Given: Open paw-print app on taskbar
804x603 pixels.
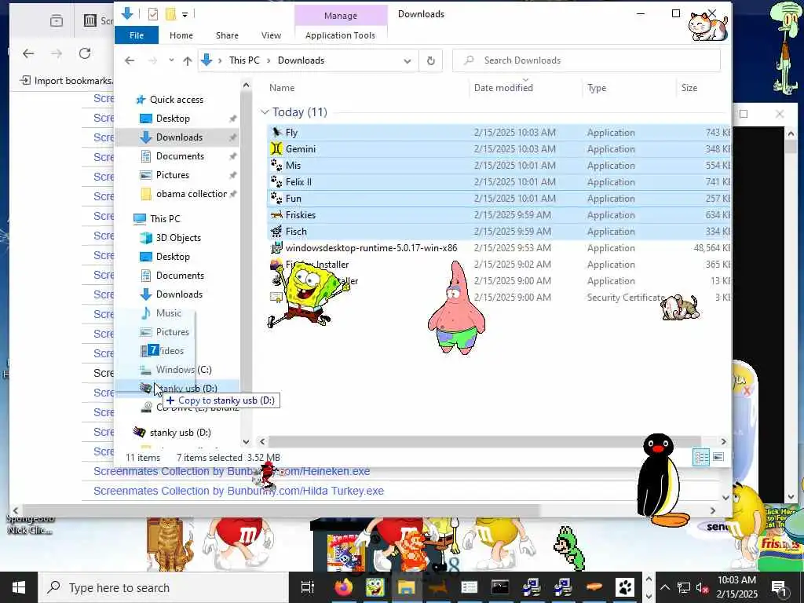Looking at the screenshot, I should pyautogui.click(x=625, y=587).
